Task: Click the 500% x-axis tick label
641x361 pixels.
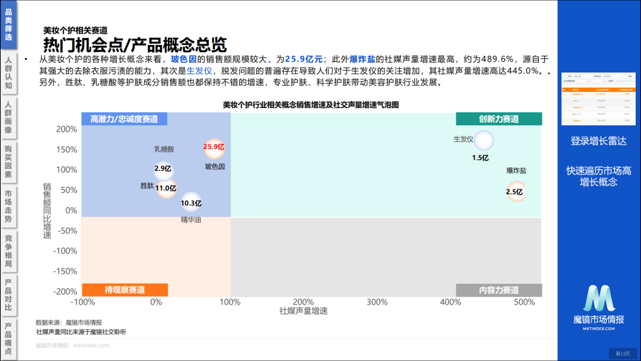Action: coord(525,302)
